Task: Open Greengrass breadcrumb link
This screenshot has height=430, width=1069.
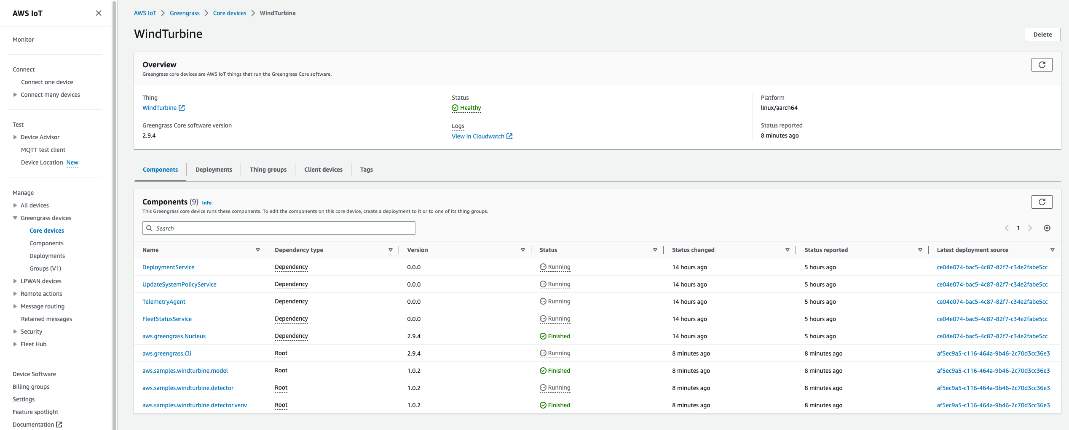Action: pos(185,13)
